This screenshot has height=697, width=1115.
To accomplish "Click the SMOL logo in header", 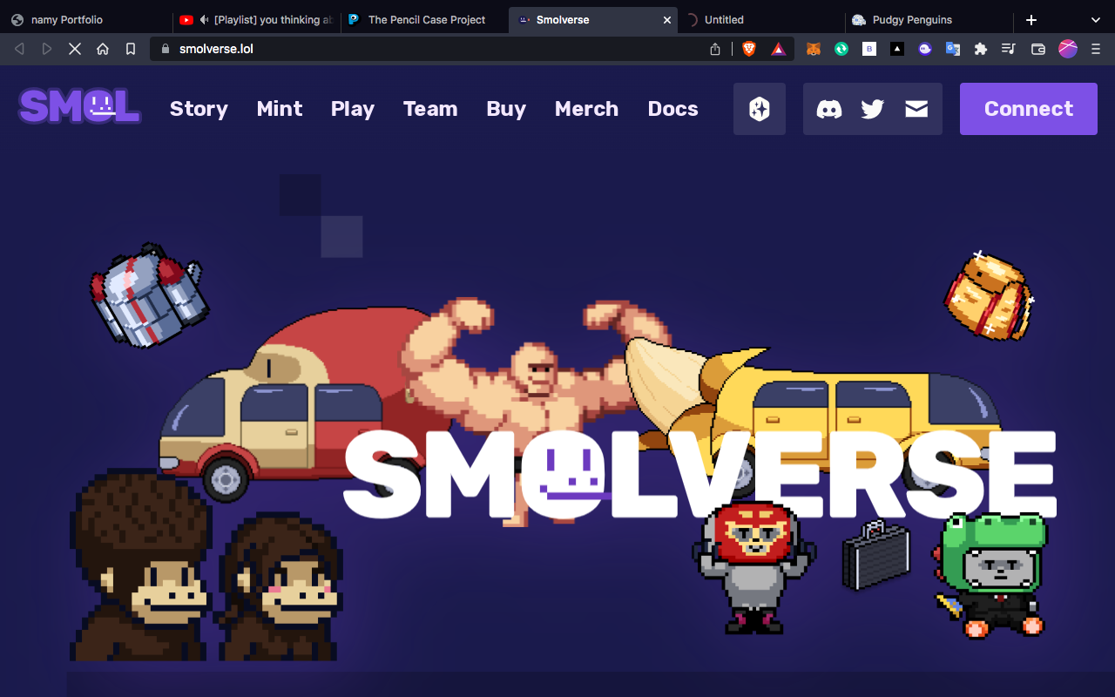I will pos(79,108).
